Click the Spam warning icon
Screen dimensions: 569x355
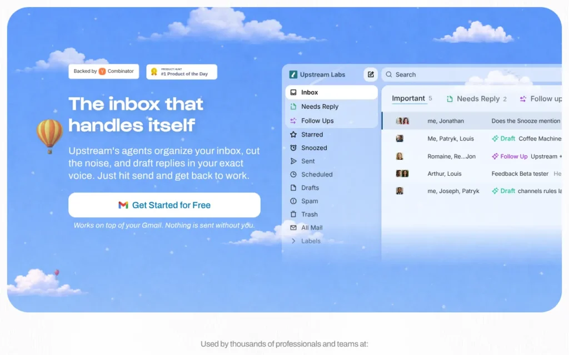click(293, 201)
